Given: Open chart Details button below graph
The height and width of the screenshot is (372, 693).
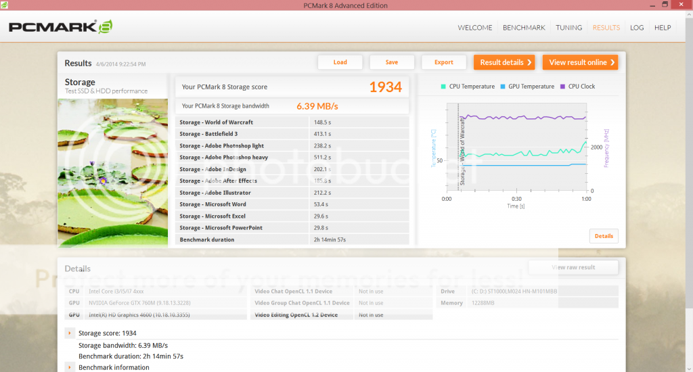Looking at the screenshot, I should click(604, 236).
